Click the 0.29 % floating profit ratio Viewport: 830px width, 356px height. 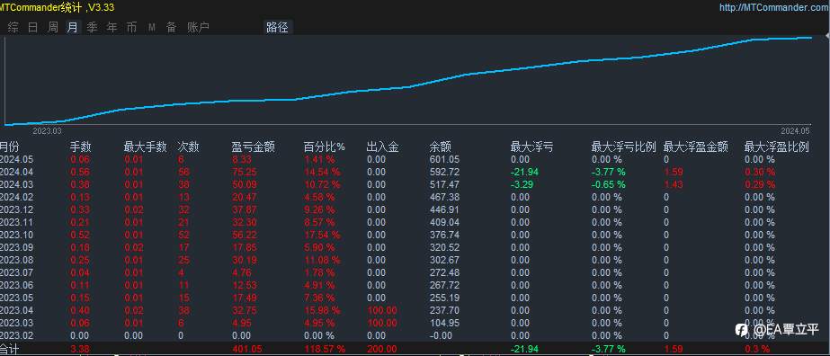coord(760,184)
